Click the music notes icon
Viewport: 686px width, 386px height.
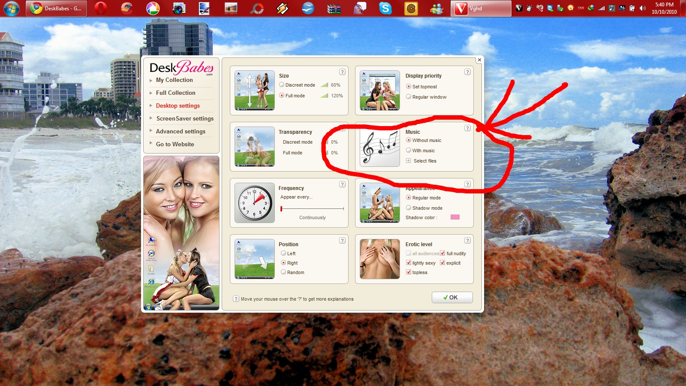tap(380, 147)
